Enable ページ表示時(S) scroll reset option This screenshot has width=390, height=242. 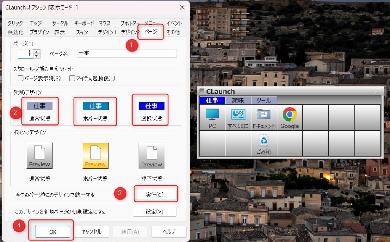19,78
